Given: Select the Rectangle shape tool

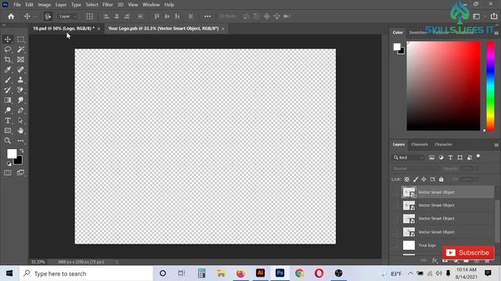Looking at the screenshot, I should coord(8,130).
